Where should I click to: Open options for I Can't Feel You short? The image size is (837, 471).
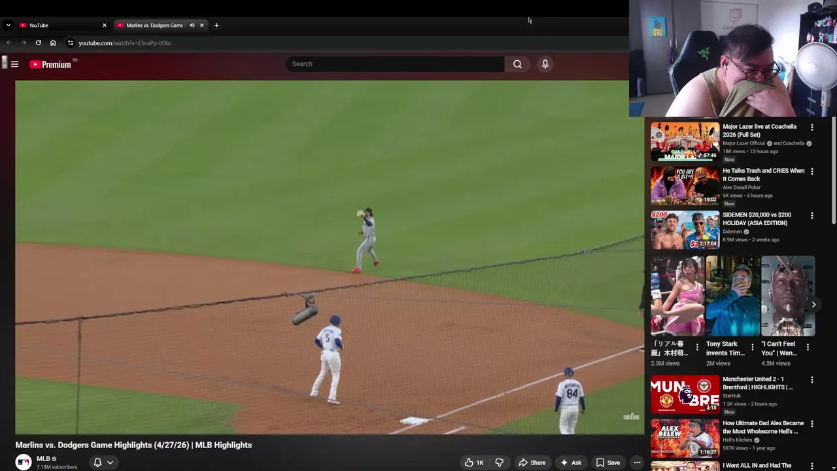[808, 347]
